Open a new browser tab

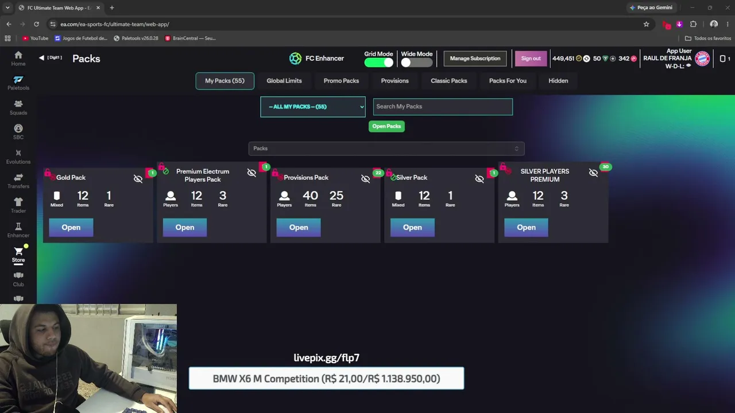112,8
